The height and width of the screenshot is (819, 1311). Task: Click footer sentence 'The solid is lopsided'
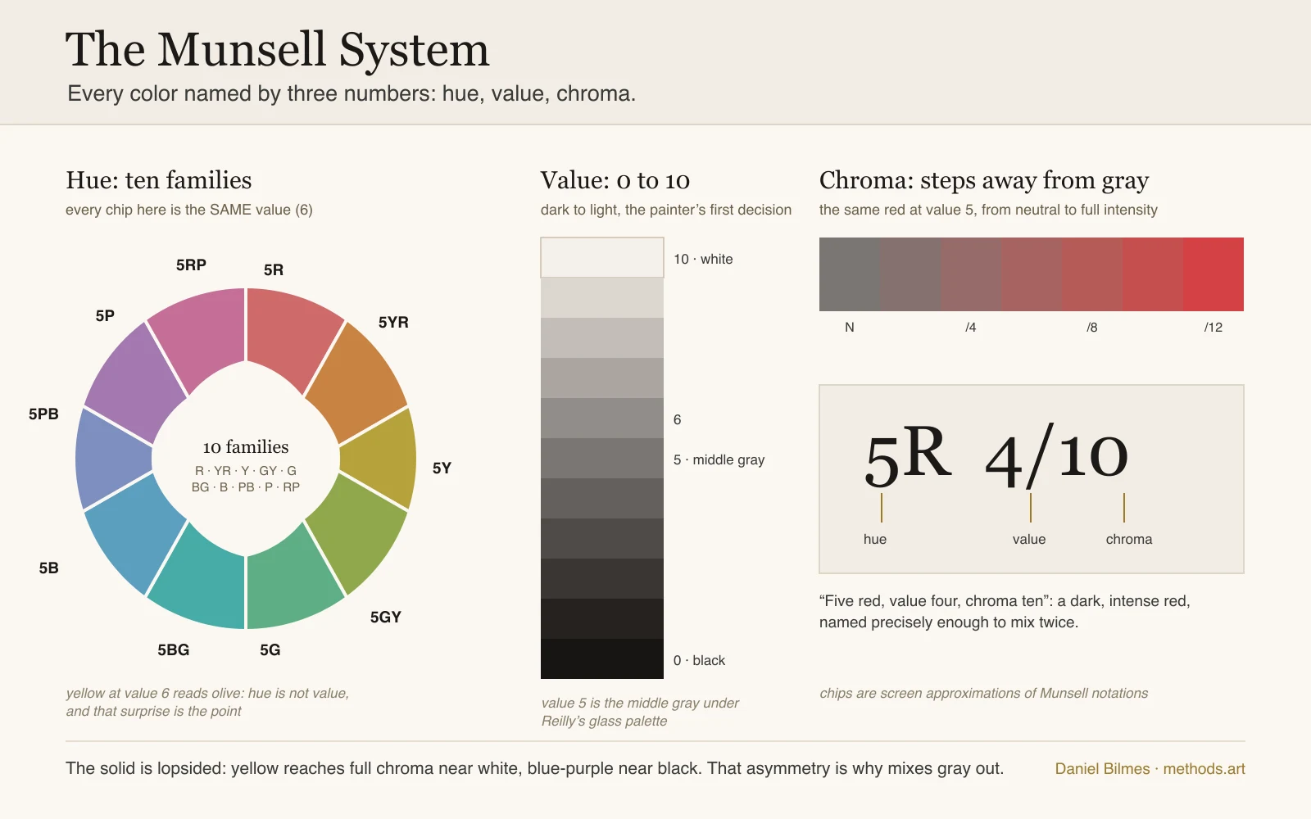534,769
